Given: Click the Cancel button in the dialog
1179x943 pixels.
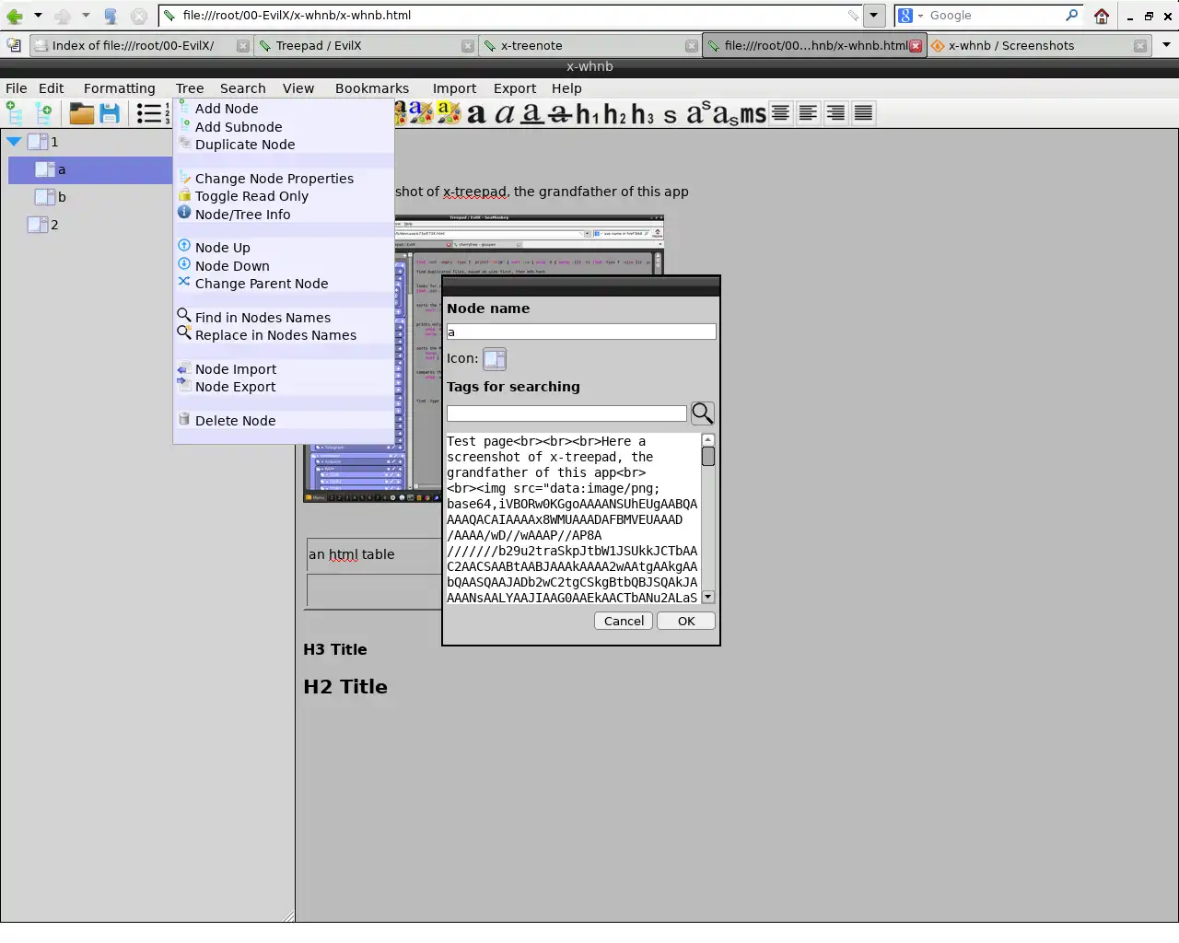Looking at the screenshot, I should (x=624, y=622).
